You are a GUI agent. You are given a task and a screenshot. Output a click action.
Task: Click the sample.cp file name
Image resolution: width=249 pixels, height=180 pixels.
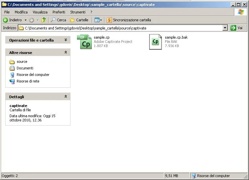click(x=101, y=37)
